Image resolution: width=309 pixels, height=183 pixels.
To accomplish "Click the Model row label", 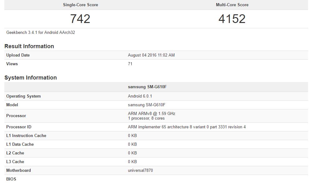I will click(12, 105).
